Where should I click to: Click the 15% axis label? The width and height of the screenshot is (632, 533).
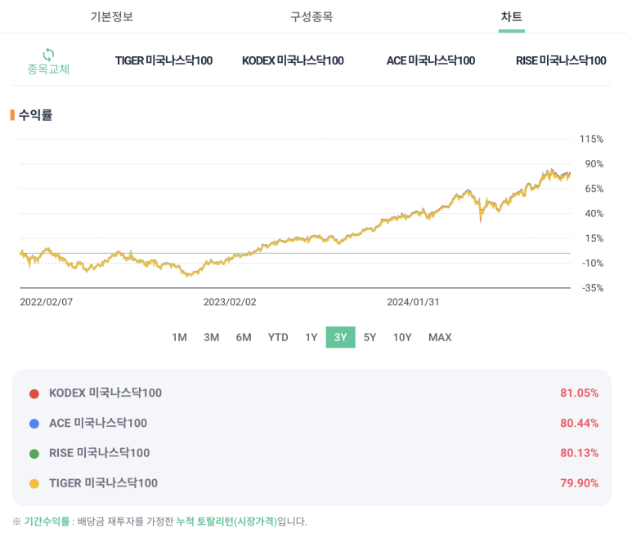click(x=594, y=238)
